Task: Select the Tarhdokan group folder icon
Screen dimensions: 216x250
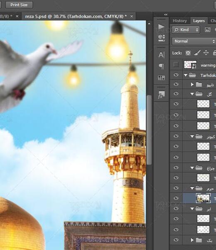Action: click(192, 75)
